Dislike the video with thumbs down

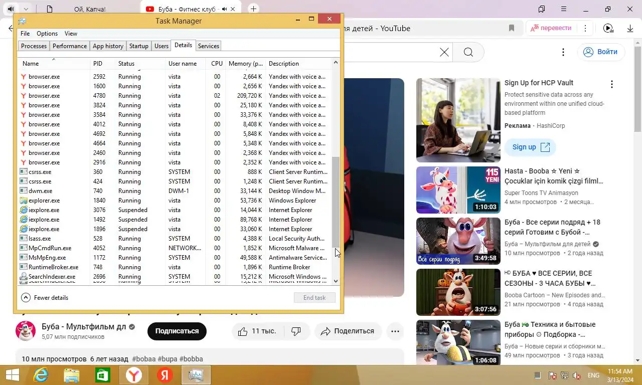[x=296, y=331]
